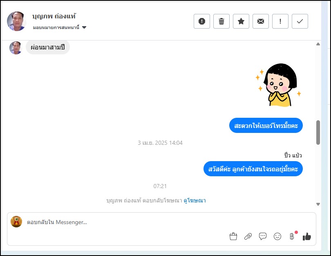Open saved replies speech bubble icon

coord(263,236)
